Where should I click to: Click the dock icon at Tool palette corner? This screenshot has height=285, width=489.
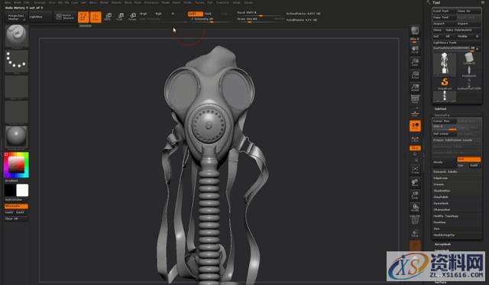click(482, 2)
